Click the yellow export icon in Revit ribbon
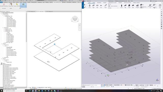This screenshot has width=163, height=92. pyautogui.click(x=17, y=5)
